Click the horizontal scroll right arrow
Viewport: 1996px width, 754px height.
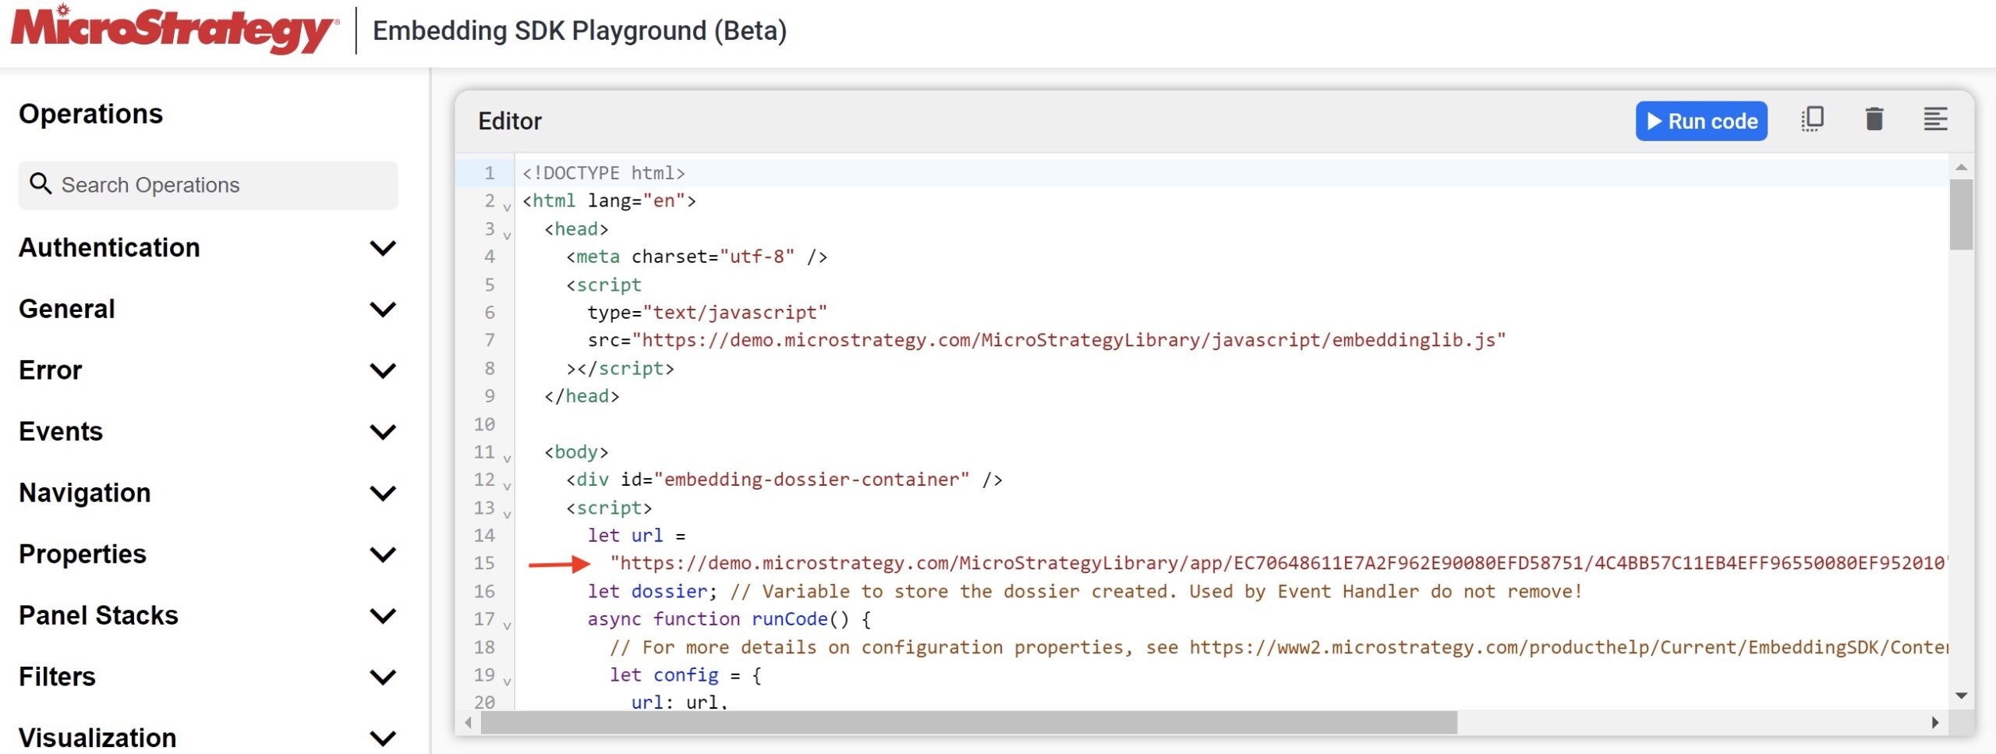tap(1934, 723)
